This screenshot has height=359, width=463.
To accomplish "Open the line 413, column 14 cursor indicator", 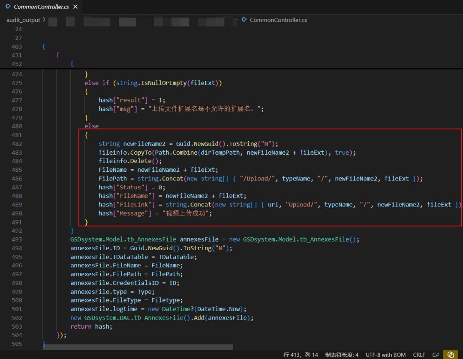I will click(x=301, y=355).
